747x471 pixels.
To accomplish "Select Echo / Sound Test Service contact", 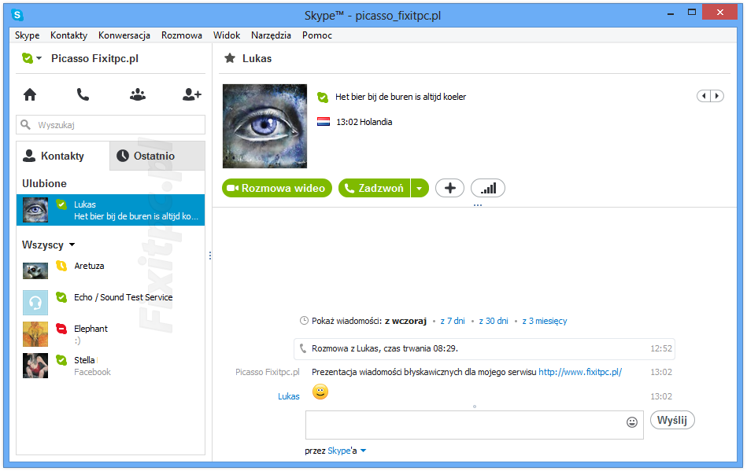I will 110,303.
